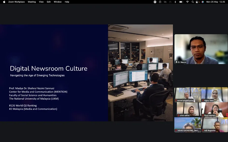Click muted mic icon next to citra safira
The height and width of the screenshot is (142, 228).
(x=178, y=116)
